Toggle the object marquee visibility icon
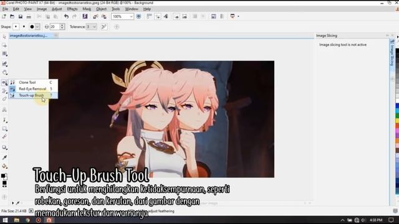399x224 pixels. pyautogui.click(x=185, y=17)
